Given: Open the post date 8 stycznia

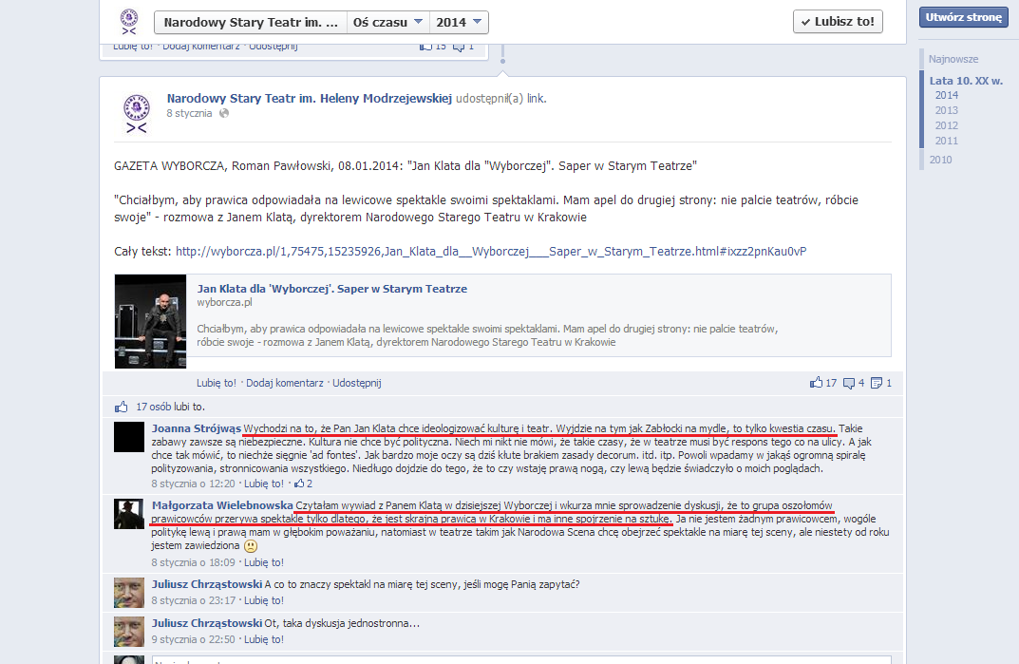Looking at the screenshot, I should 189,113.
